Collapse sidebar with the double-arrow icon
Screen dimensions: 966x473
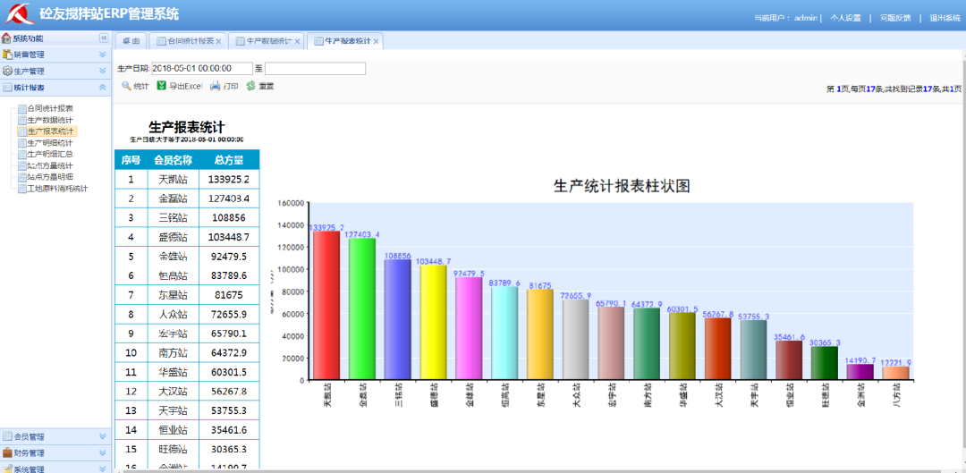coord(103,38)
